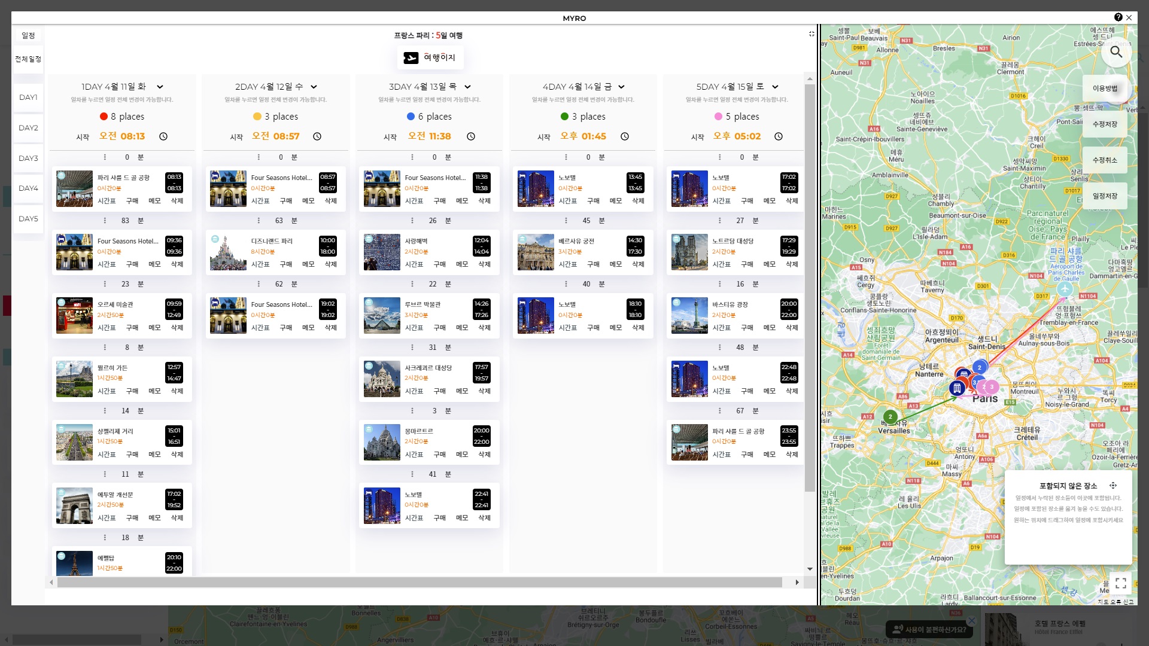Expand the 1DAY 4월 11일 화 dropdown

[x=160, y=87]
